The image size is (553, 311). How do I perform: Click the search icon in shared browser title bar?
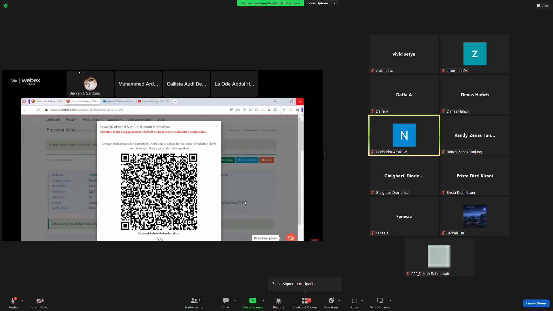275,101
